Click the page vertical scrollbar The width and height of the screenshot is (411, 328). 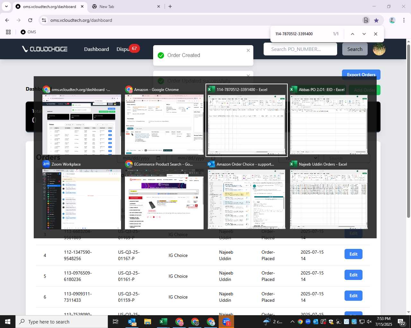click(x=408, y=131)
